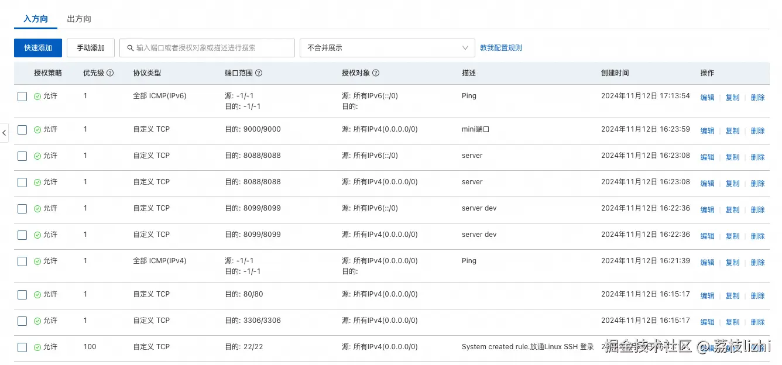Copy the 9000/9000 mini端口 rule

click(x=733, y=131)
